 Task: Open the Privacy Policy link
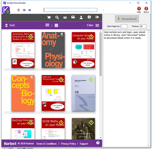coord(68,144)
